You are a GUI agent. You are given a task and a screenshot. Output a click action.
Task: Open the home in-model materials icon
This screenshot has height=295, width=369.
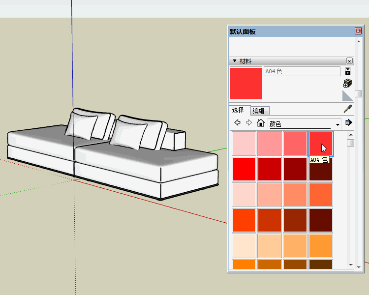click(x=260, y=123)
